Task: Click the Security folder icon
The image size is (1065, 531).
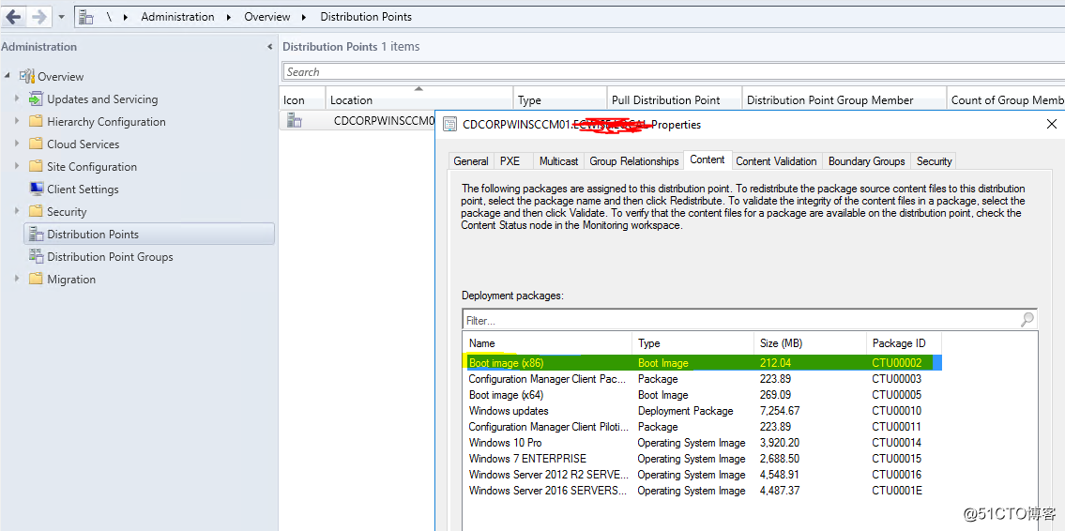Action: (x=36, y=211)
